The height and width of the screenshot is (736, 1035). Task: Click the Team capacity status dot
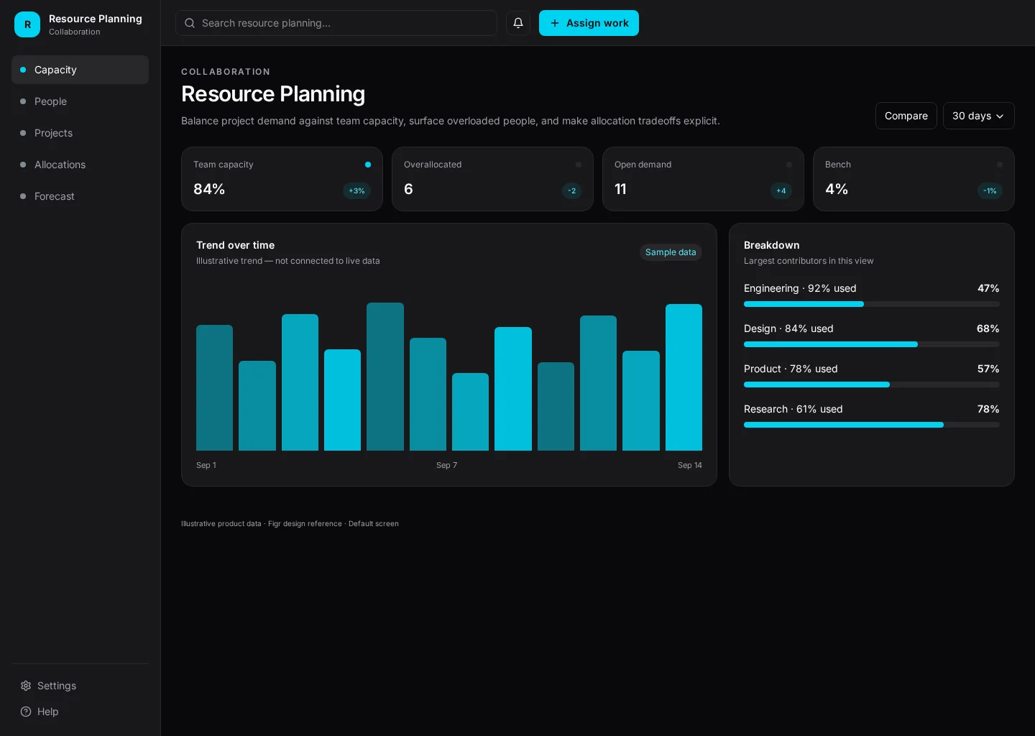click(368, 165)
